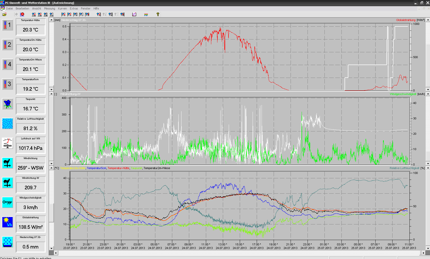Click the Niederschlag rain gauge icon
Image resolution: width=430 pixels, height=259 pixels.
pyautogui.click(x=8, y=242)
